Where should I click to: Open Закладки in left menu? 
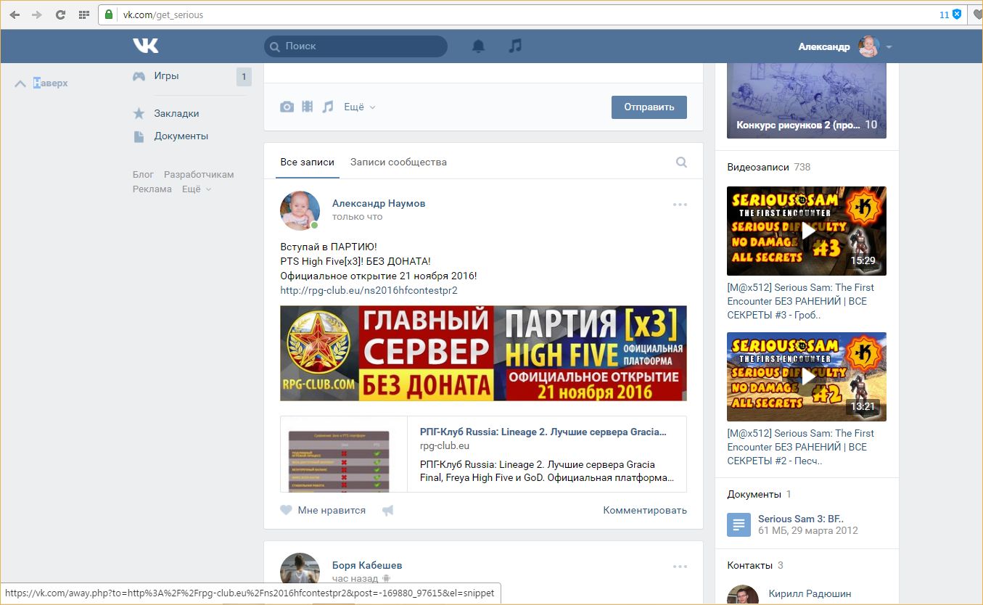(x=176, y=113)
